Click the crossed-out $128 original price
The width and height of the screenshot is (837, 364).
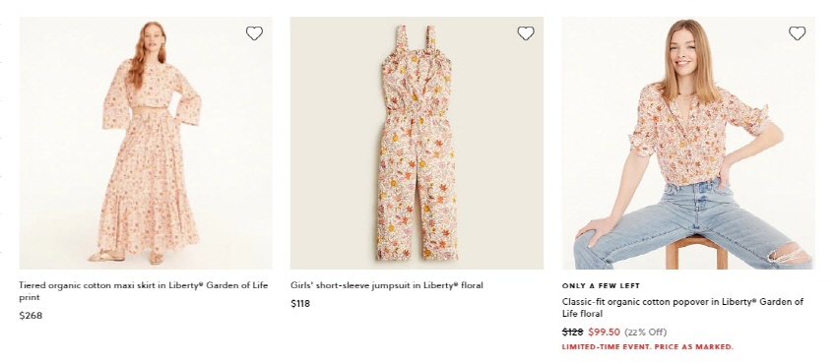click(572, 332)
